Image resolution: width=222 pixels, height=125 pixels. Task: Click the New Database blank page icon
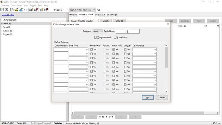(12, 10)
